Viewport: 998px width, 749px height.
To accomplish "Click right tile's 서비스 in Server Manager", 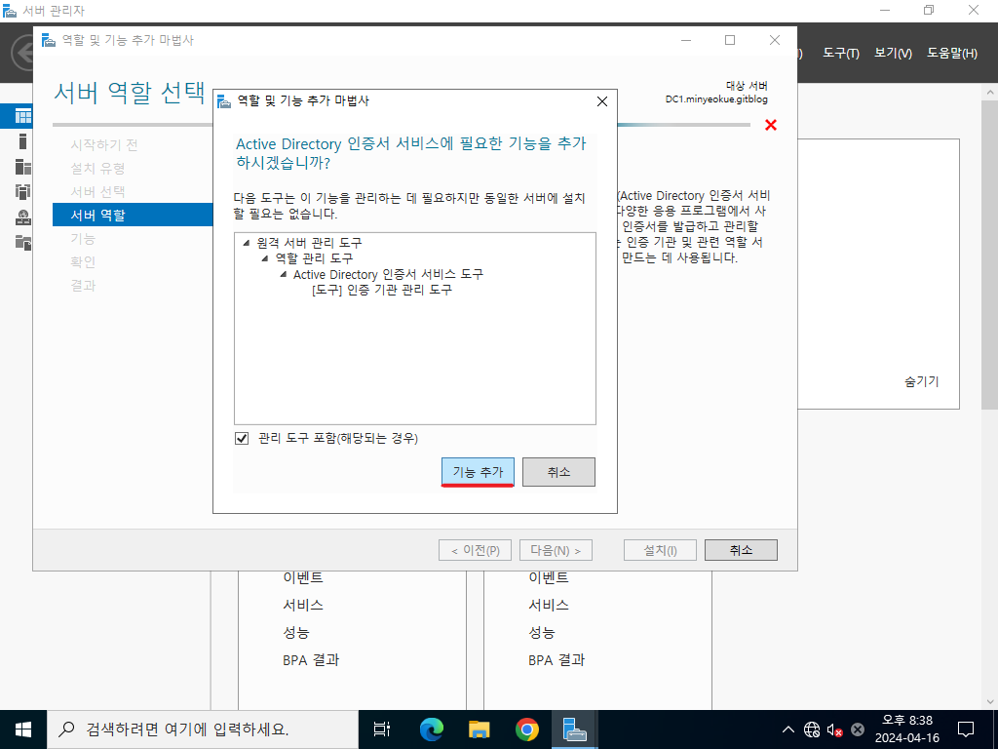I will tap(549, 605).
